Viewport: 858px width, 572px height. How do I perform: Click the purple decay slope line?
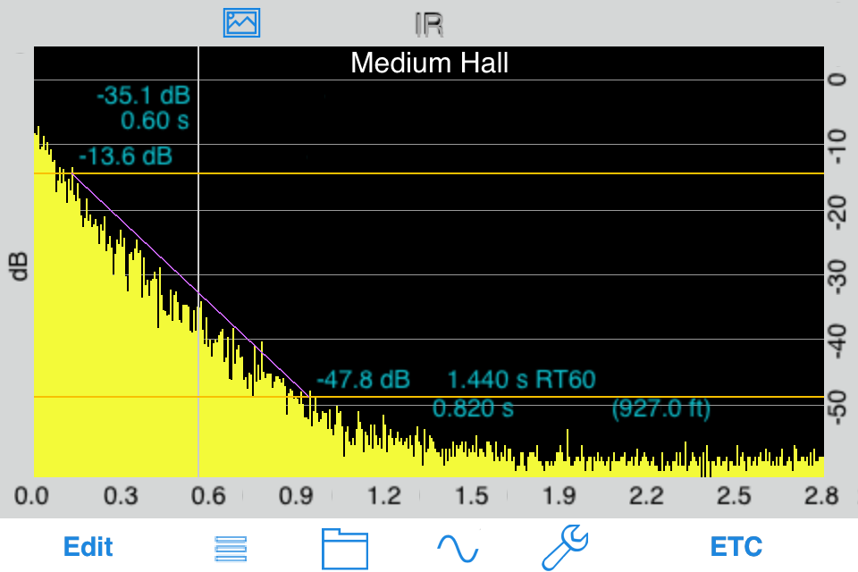(x=191, y=286)
